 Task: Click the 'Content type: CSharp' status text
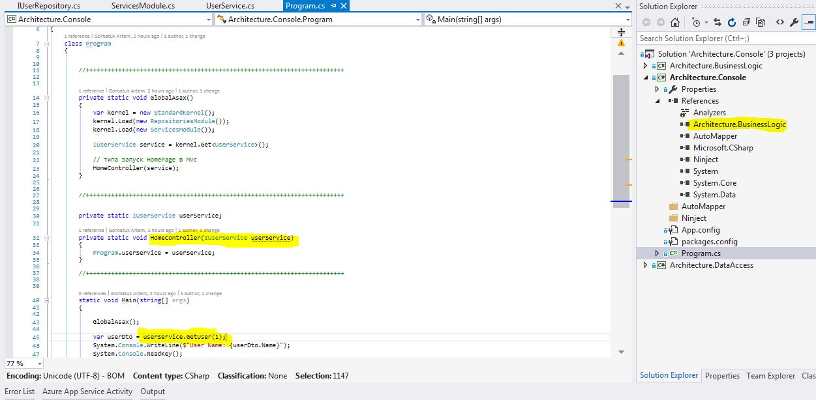pos(172,376)
